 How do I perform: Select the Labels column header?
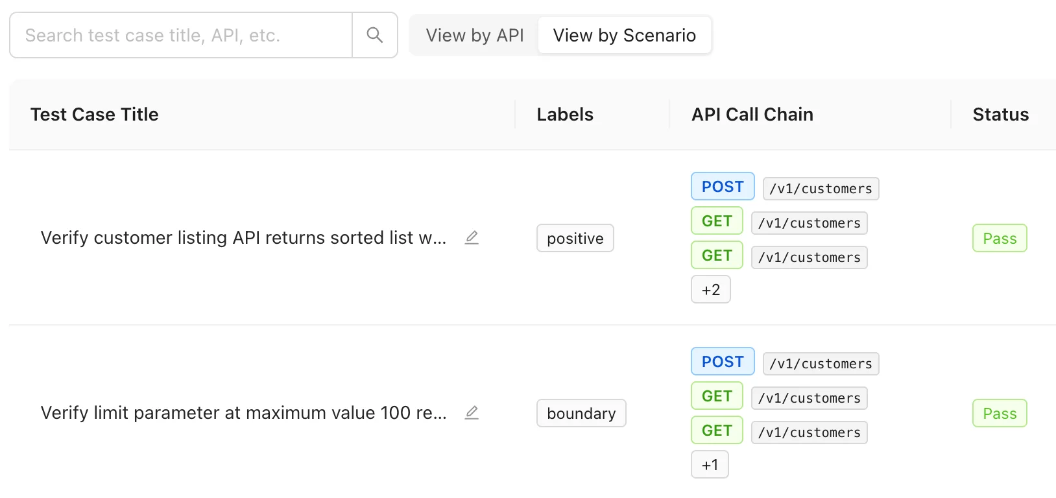point(565,114)
